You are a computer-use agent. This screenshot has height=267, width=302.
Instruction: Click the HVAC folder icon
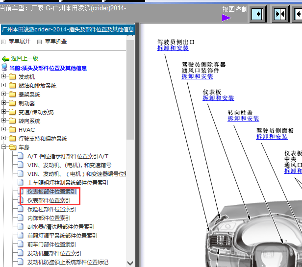click(x=12, y=129)
